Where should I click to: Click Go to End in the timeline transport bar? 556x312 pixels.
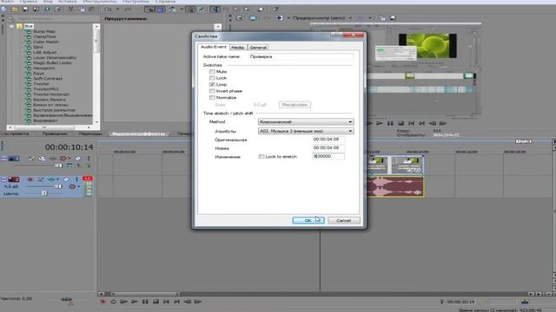click(176, 302)
